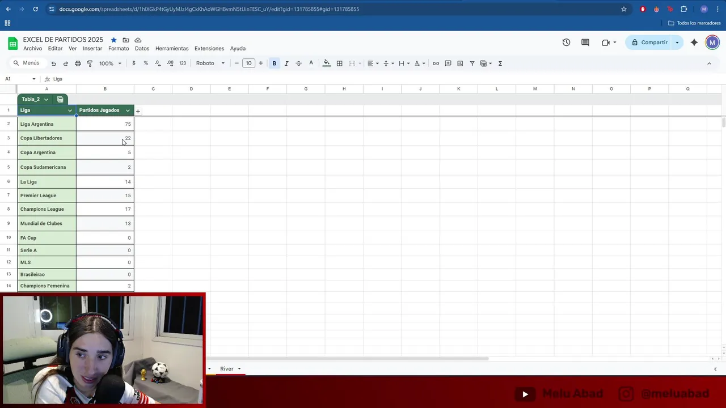
Task: Open Functions sigma menu
Action: tap(500, 63)
